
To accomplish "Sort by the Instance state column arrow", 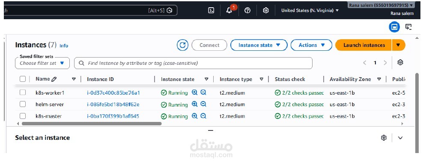I will point(206,79).
